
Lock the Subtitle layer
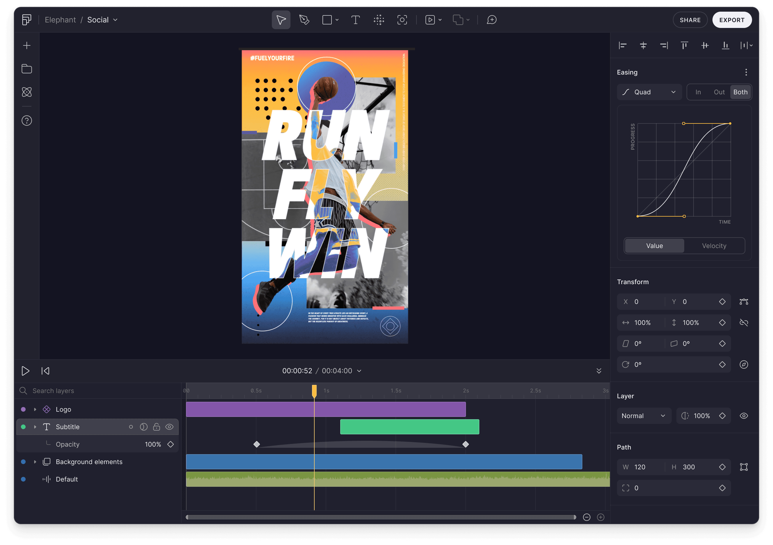157,427
